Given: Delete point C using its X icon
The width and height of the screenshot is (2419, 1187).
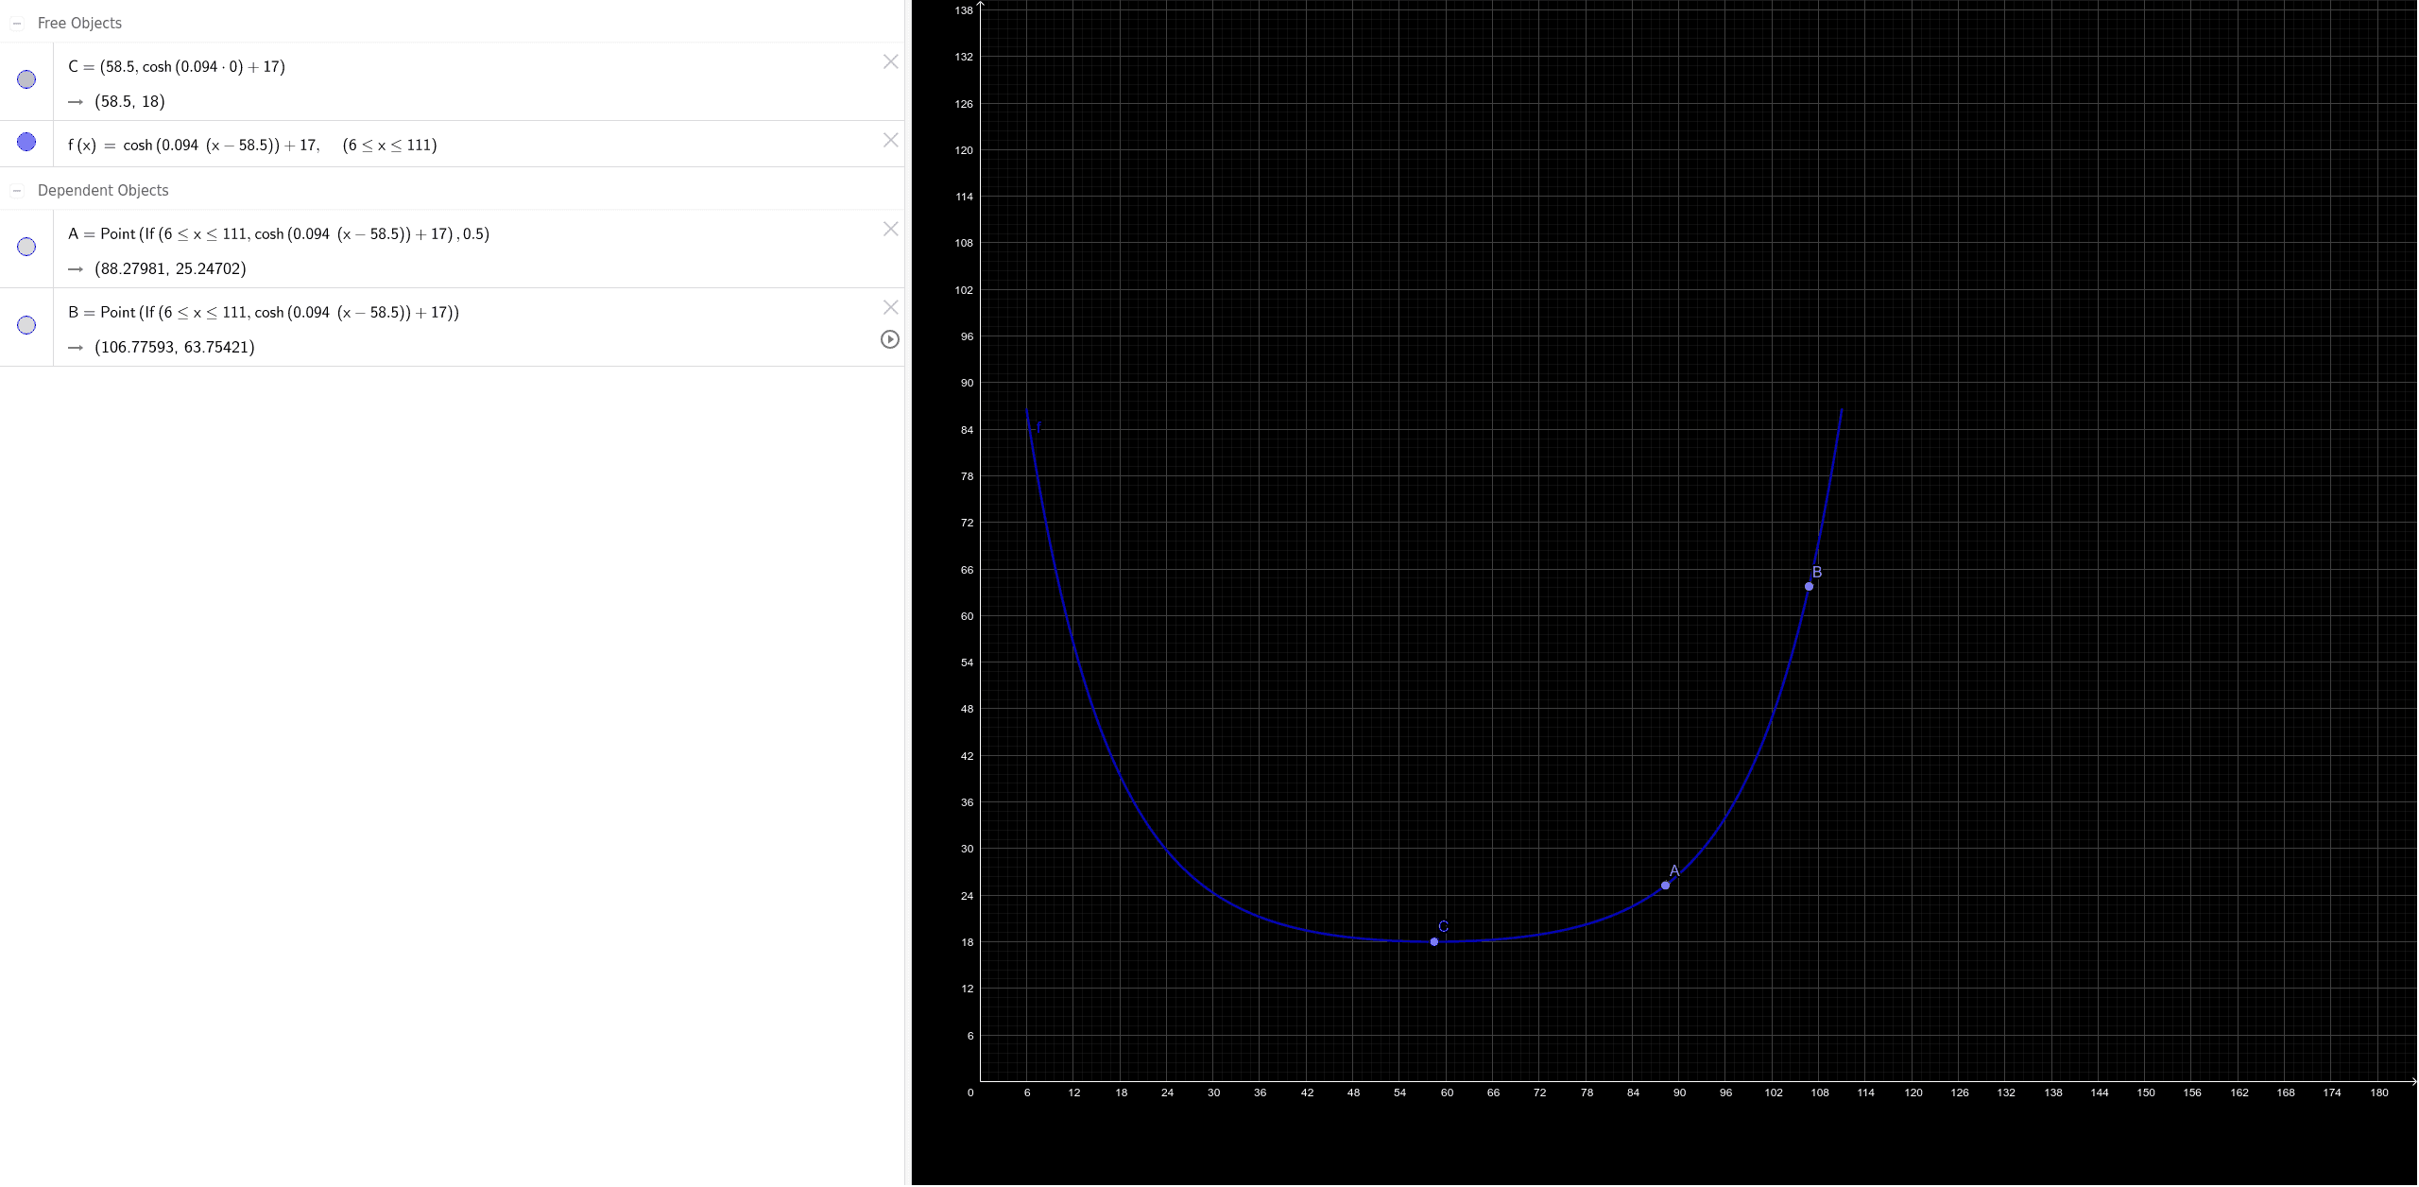Looking at the screenshot, I should point(889,61).
